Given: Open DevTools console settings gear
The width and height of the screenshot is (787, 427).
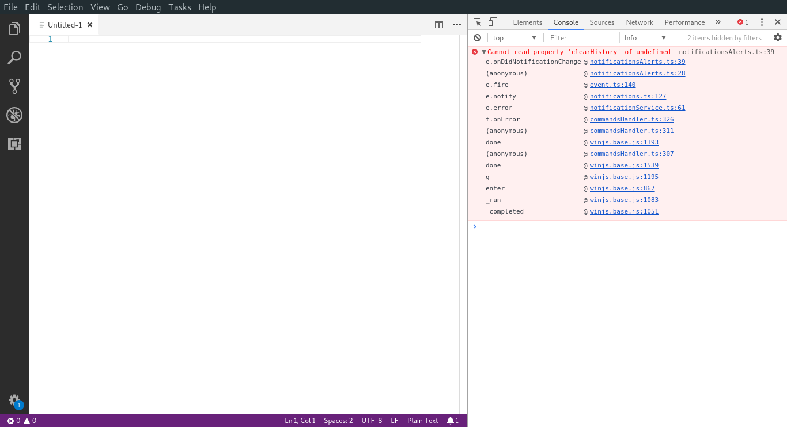Looking at the screenshot, I should tap(778, 37).
